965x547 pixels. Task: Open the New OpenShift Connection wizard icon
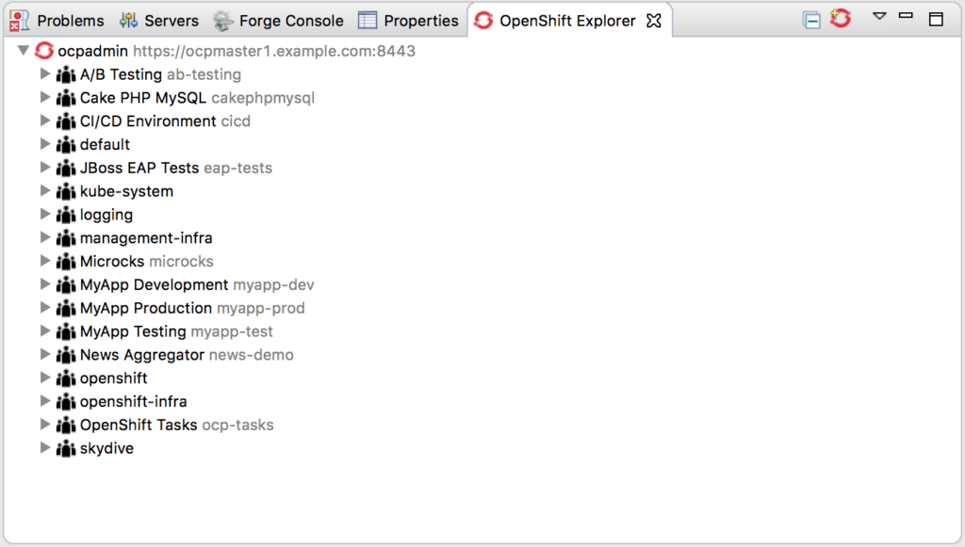coord(839,18)
